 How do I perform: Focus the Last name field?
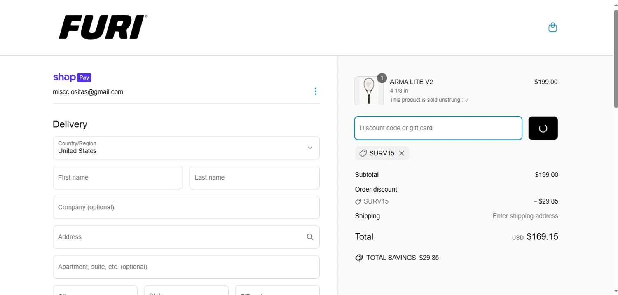(254, 178)
